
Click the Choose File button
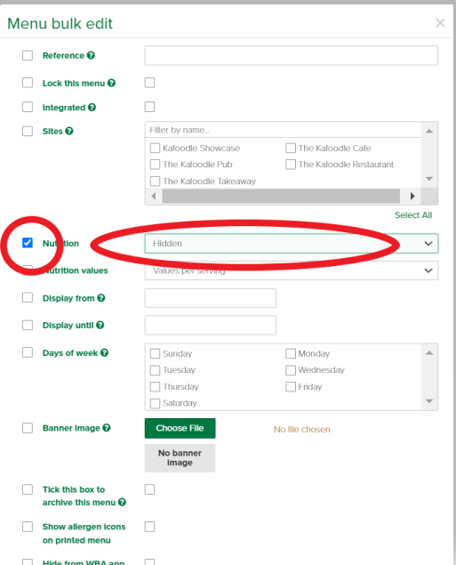180,428
